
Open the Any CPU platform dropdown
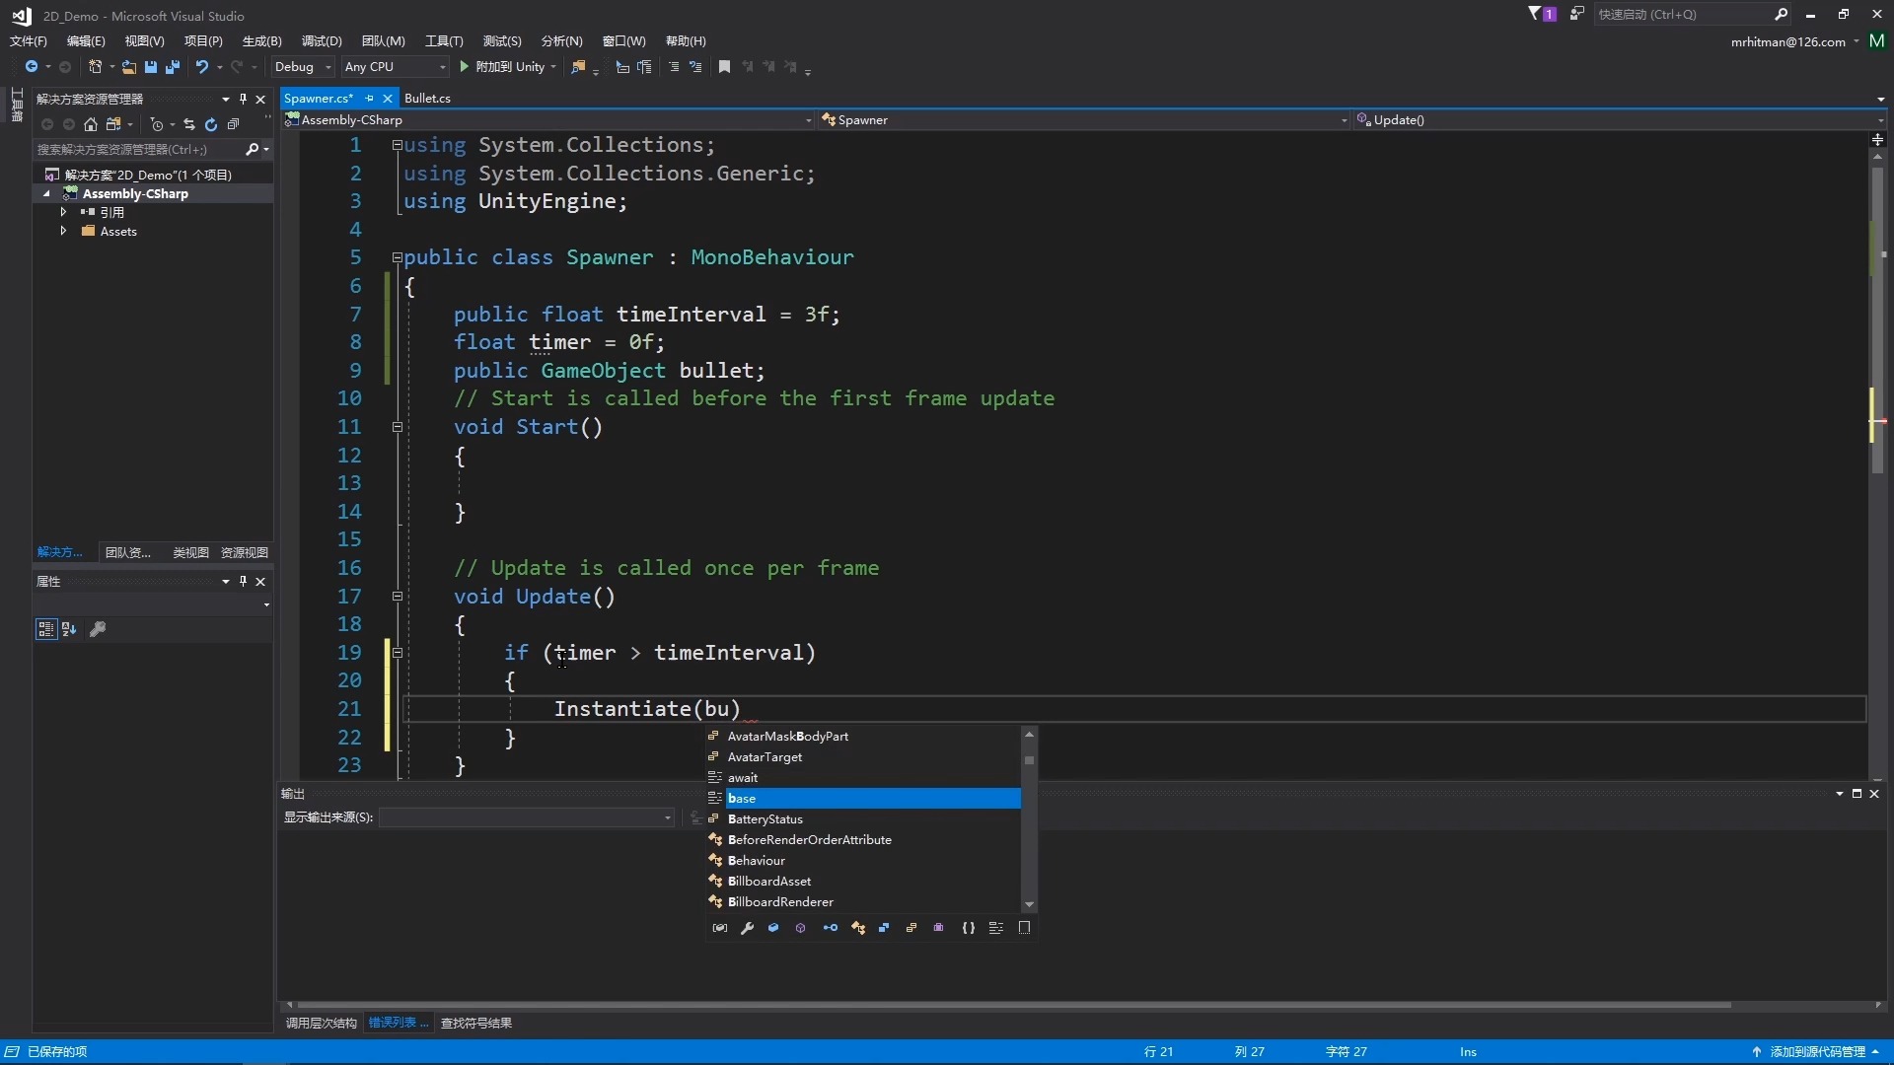click(x=395, y=67)
